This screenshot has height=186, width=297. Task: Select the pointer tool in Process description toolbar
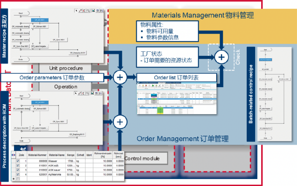[76, 93]
